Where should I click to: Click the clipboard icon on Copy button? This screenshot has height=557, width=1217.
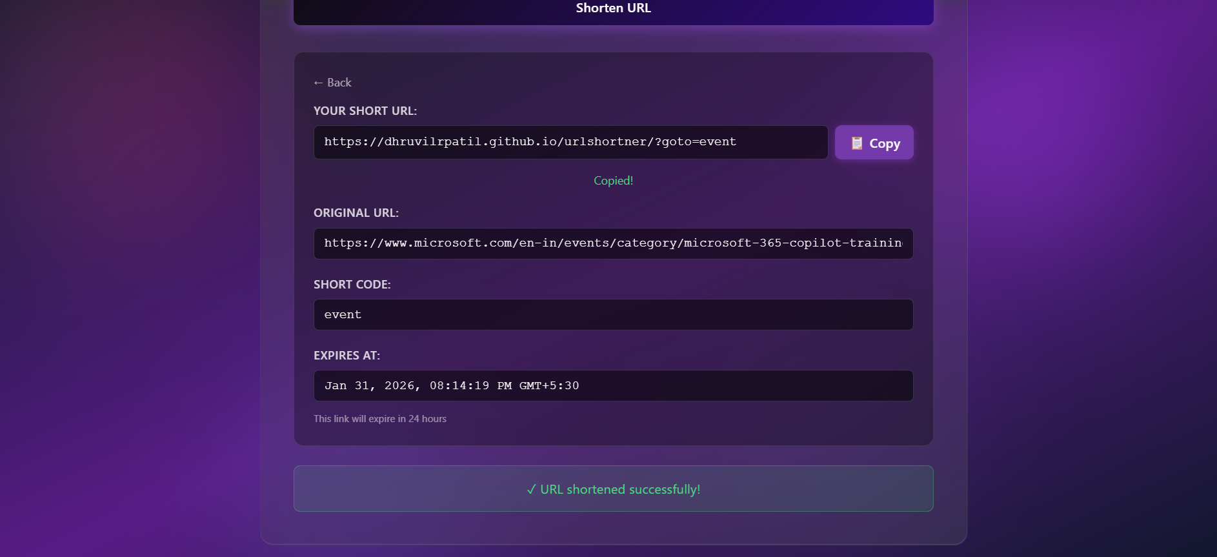[x=856, y=143]
